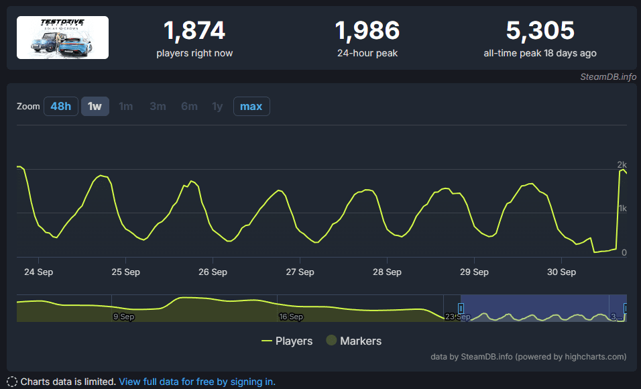Viewport: 641px width, 389px height.
Task: Click the Test Drive game thumbnail
Action: (62, 38)
